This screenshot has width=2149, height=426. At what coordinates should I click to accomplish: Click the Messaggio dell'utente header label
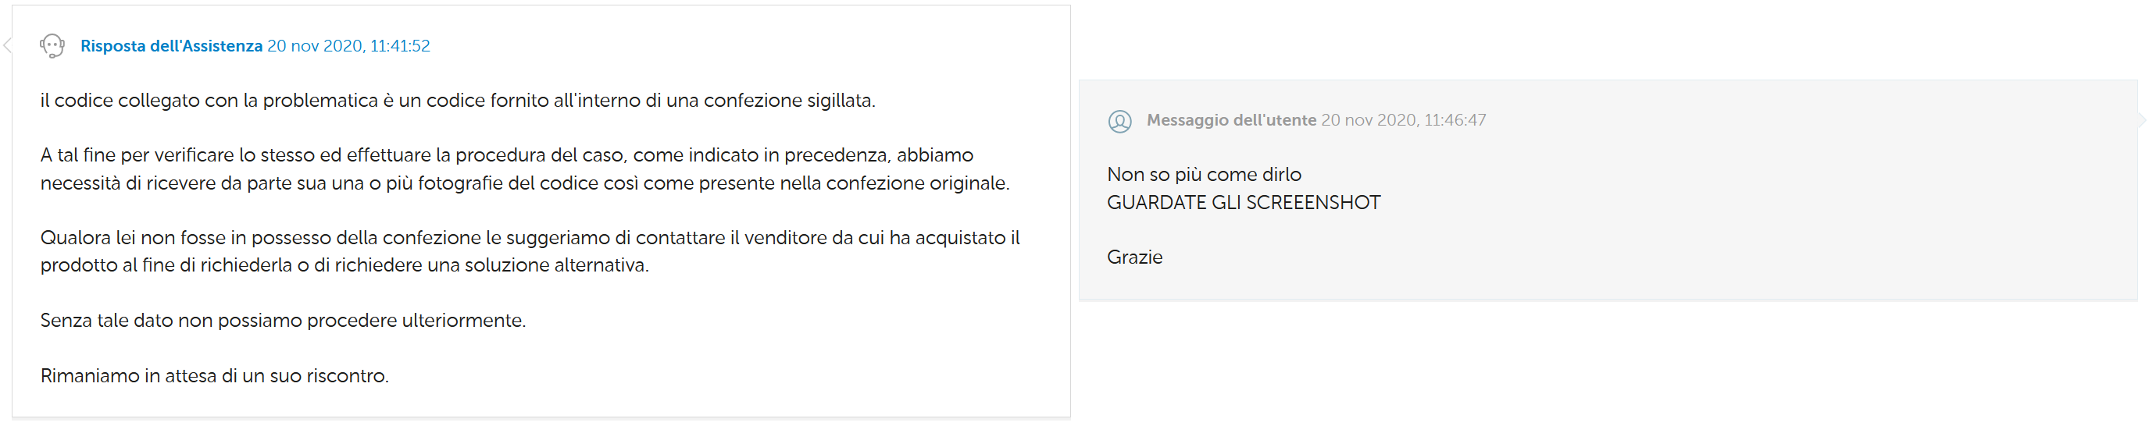pyautogui.click(x=1230, y=120)
